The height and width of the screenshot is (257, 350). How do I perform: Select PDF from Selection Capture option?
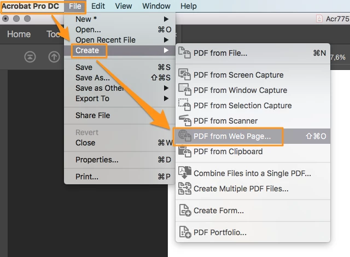[x=253, y=106]
